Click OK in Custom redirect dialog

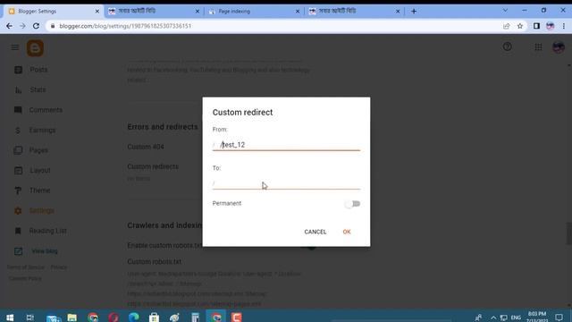click(347, 232)
